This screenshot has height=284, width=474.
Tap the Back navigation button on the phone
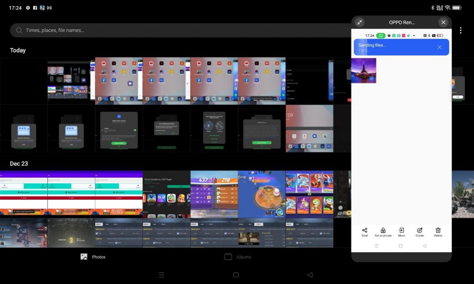425,246
